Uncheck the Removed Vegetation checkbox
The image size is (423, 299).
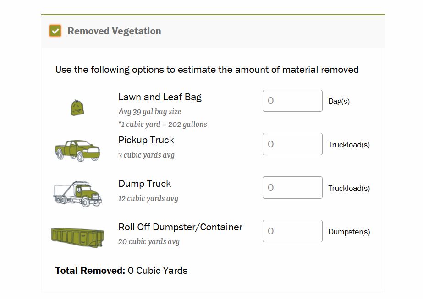(x=55, y=31)
